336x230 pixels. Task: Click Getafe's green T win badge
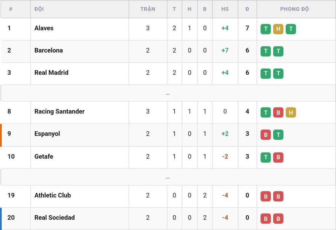265,157
